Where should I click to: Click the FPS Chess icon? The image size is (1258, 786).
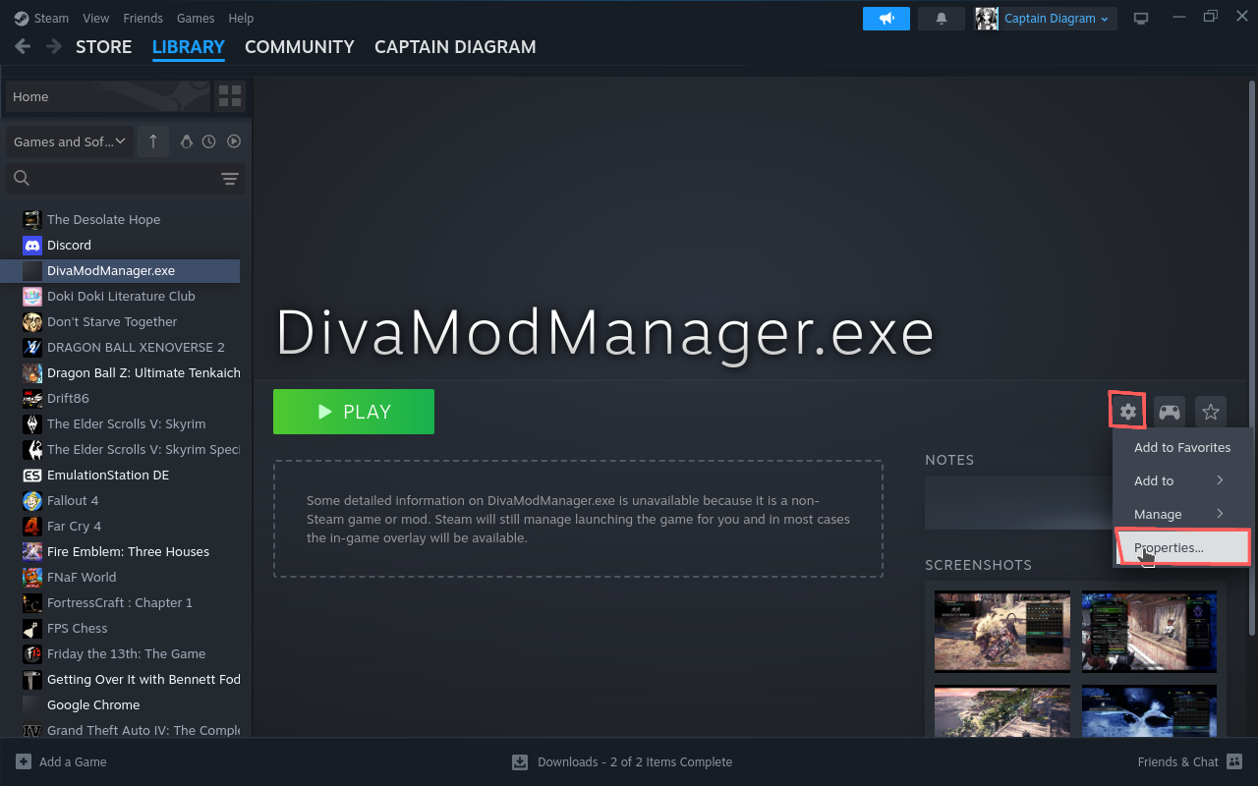point(31,628)
